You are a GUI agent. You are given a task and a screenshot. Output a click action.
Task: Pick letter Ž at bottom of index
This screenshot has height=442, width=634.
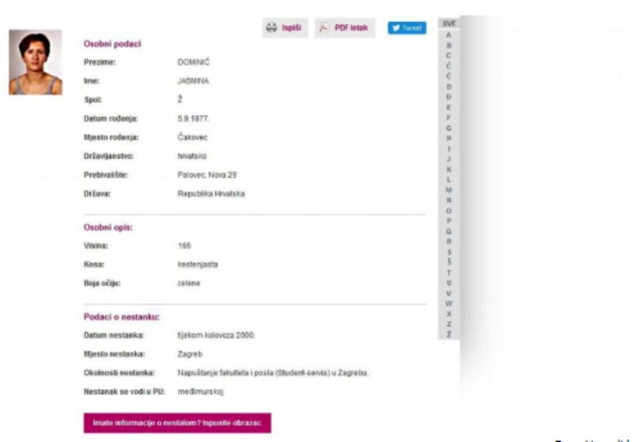click(x=448, y=334)
